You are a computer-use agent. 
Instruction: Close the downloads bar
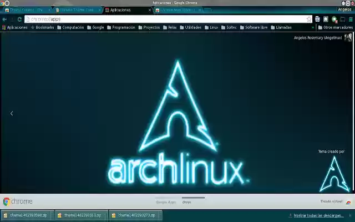[x=350, y=215]
